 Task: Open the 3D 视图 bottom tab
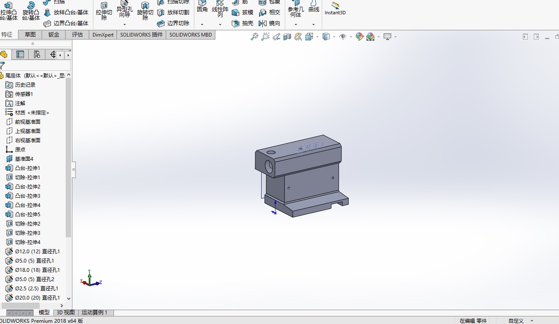(x=66, y=313)
